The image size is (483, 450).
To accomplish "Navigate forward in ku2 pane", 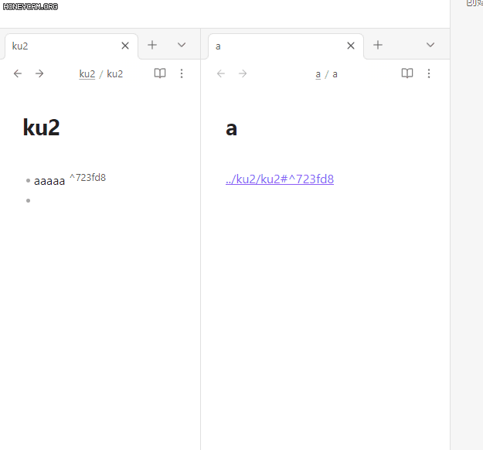I will (x=39, y=73).
